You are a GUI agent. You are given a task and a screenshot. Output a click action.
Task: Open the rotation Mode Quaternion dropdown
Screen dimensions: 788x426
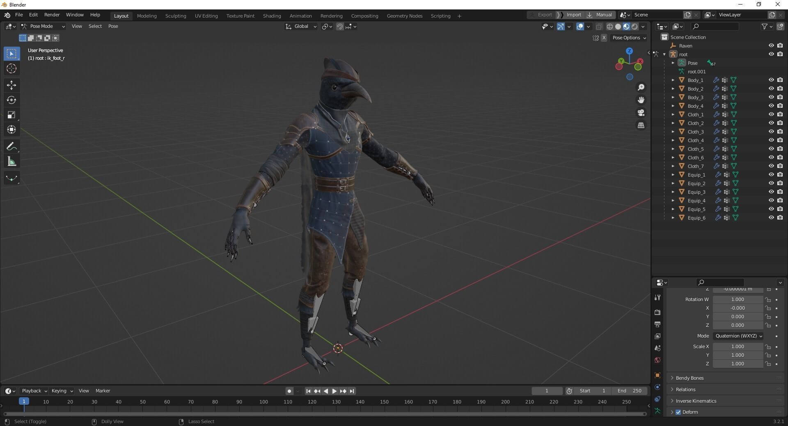coord(738,336)
